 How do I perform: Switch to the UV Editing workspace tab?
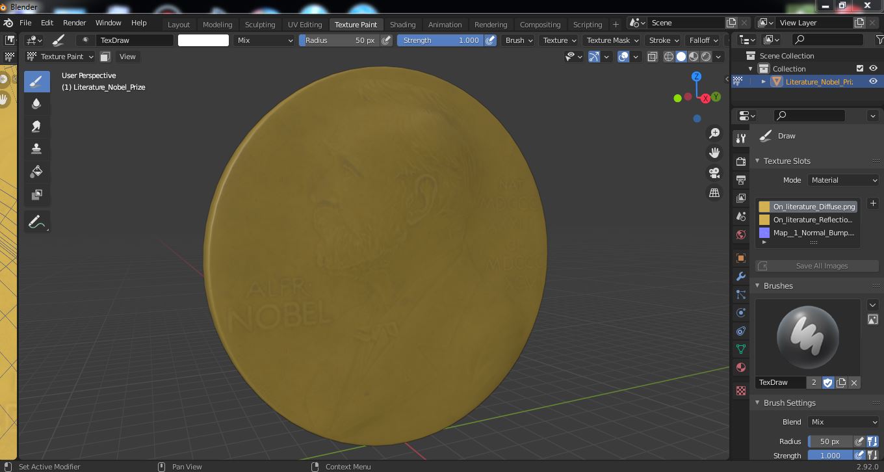tap(305, 25)
